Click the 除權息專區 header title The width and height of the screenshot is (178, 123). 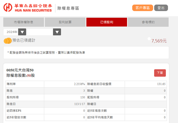(68, 8)
